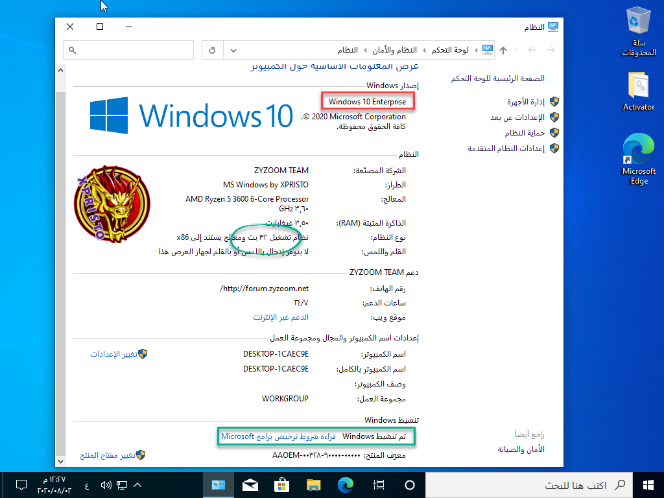Viewport: 664px width, 498px height.
Task: Click the ZYZOOM TEAM manufacturer value
Action: tap(281, 171)
